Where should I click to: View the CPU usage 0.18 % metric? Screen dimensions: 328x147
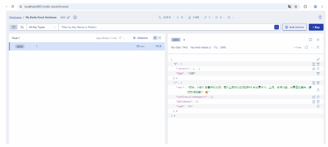pos(165,18)
